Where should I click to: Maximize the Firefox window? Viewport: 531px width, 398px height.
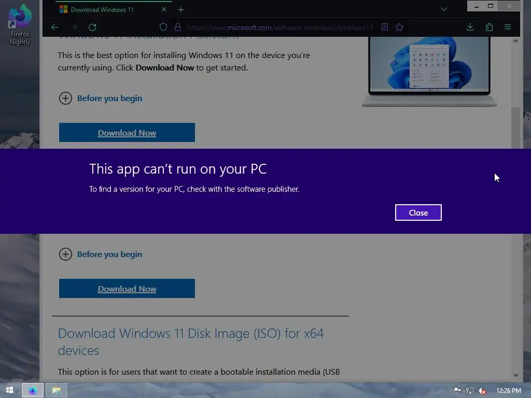[x=491, y=6]
